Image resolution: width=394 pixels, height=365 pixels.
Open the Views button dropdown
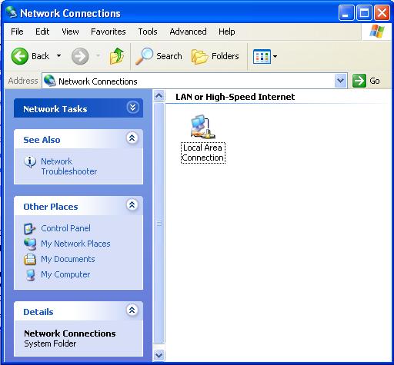(265, 56)
